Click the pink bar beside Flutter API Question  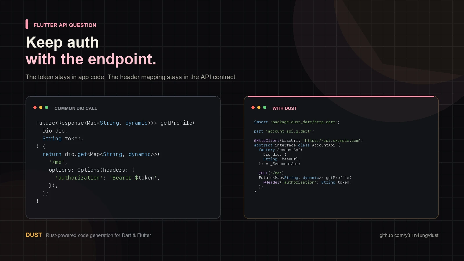(27, 24)
